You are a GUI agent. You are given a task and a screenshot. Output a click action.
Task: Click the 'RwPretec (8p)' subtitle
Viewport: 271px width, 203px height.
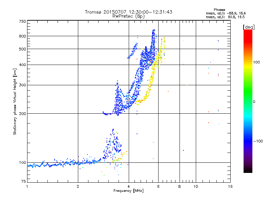pos(128,16)
